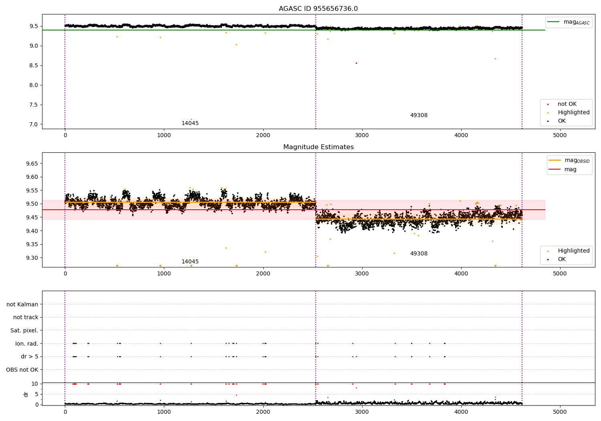Click the '3000' x-tick under the top plot
This screenshot has width=601, height=421.
tap(362, 136)
